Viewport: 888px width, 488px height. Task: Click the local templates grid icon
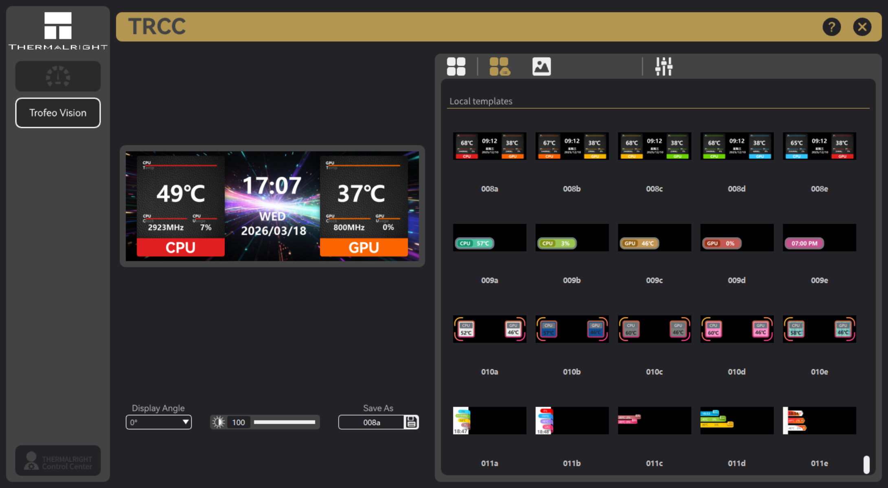456,66
